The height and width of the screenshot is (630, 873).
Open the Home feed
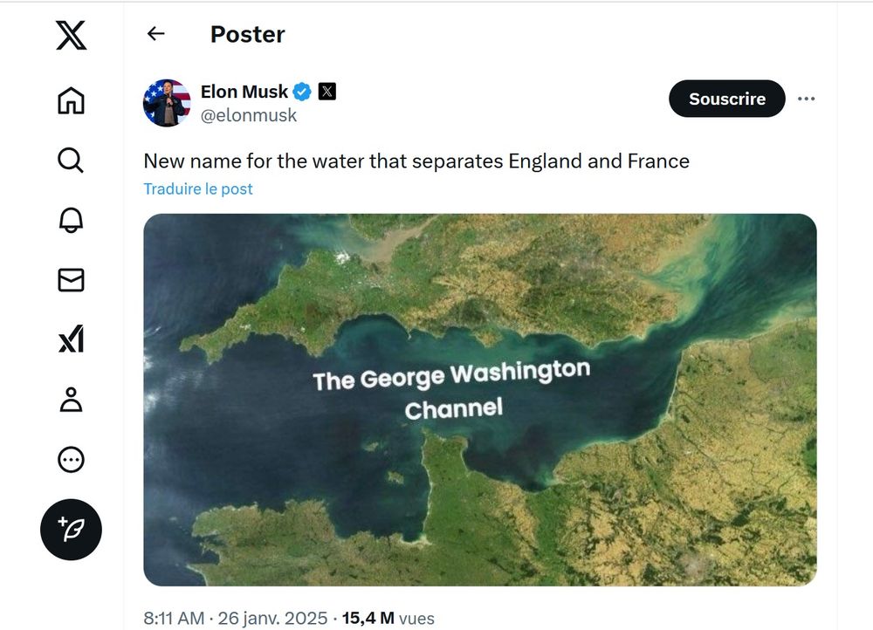point(70,101)
